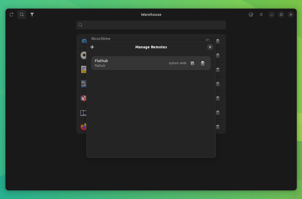Uninstall the second app in the list

pyautogui.click(x=218, y=55)
